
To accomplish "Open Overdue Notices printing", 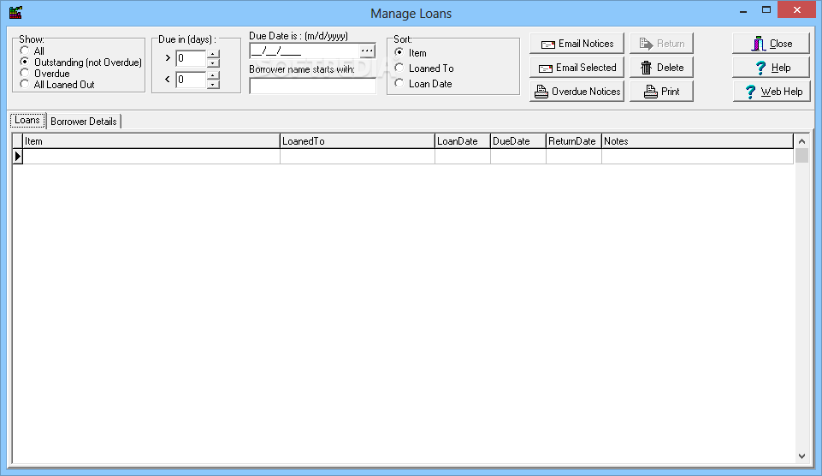I will (x=577, y=92).
